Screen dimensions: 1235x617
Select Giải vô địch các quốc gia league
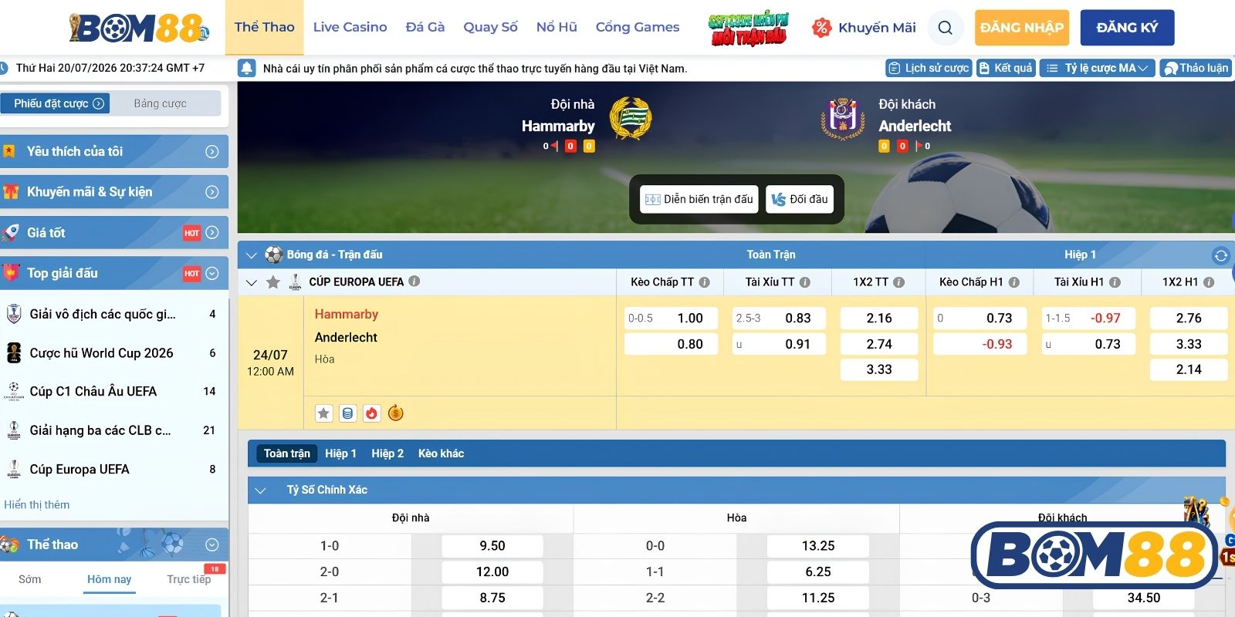[114, 314]
